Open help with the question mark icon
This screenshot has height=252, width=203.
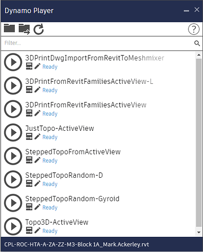(x=193, y=29)
